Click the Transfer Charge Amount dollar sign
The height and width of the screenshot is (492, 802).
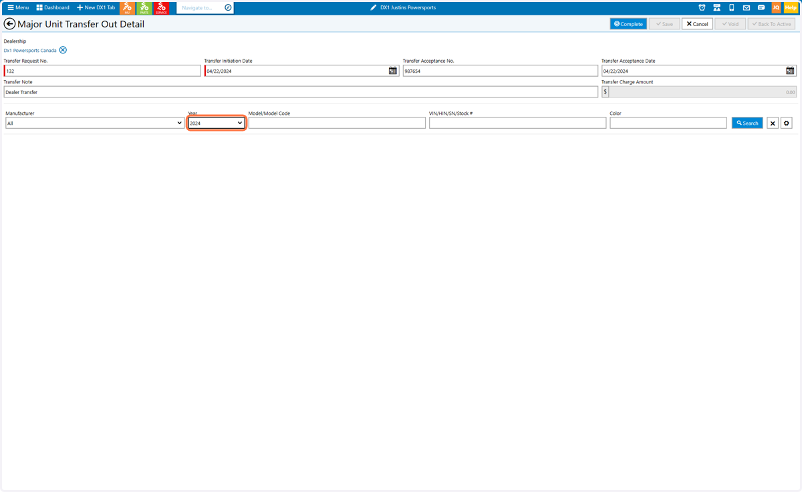point(606,92)
